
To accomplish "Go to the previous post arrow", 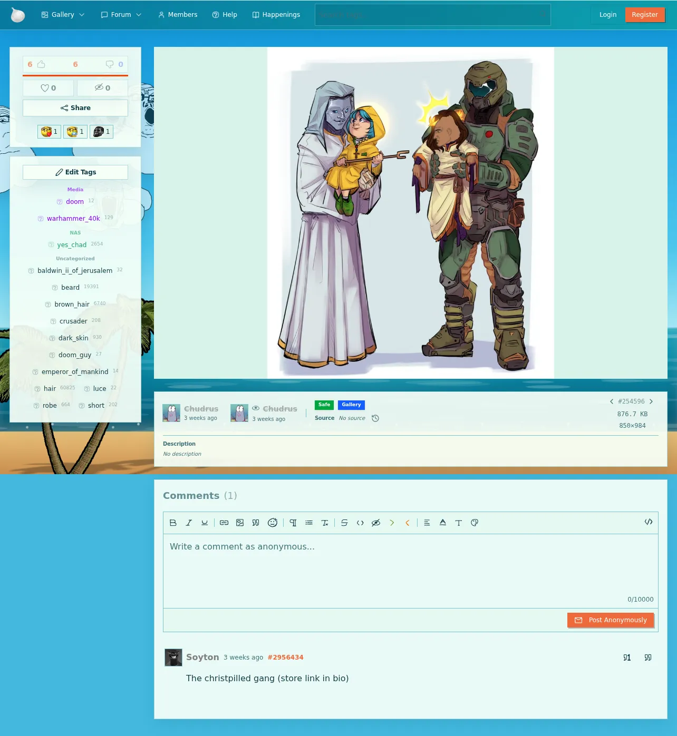I will (x=612, y=401).
